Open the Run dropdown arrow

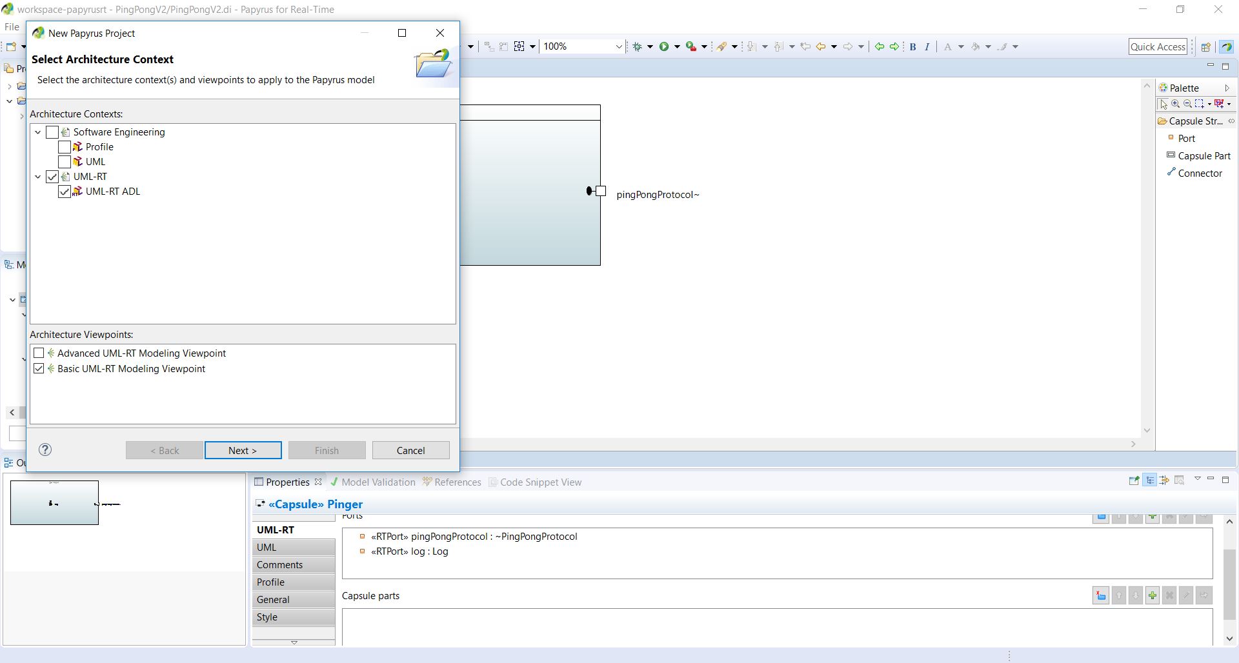pyautogui.click(x=677, y=46)
